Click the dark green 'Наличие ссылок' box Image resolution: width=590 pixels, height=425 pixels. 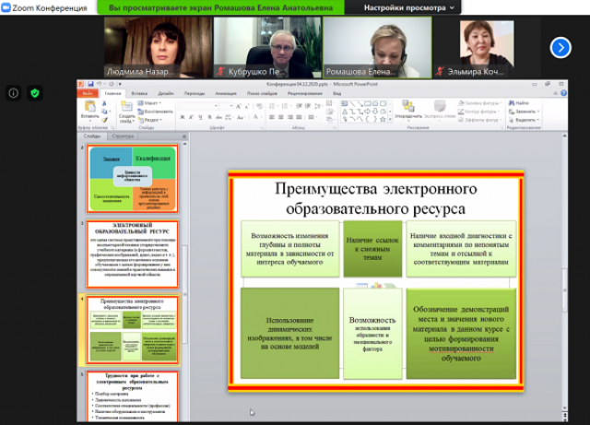pyautogui.click(x=372, y=248)
